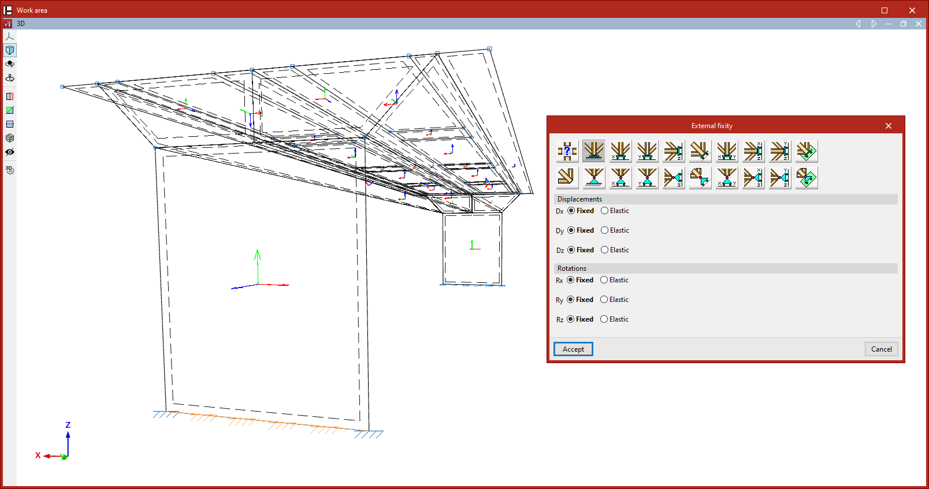Close the External fixity dialog
This screenshot has width=929, height=489.
click(889, 126)
